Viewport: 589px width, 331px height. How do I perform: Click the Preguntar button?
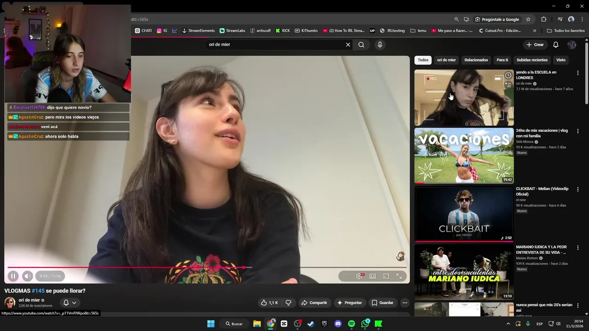pos(350,302)
